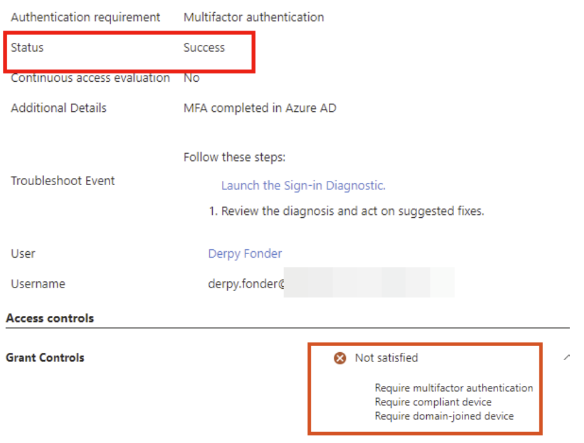Select the Status field label
Viewport: 584px width, 443px height.
(27, 47)
